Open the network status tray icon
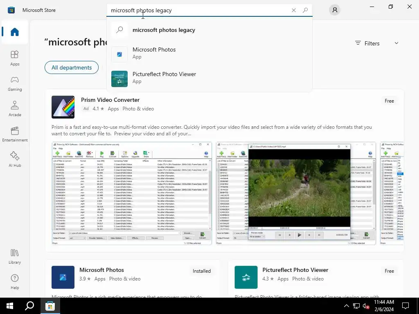Viewport: 419px width, 314px height. (356, 306)
